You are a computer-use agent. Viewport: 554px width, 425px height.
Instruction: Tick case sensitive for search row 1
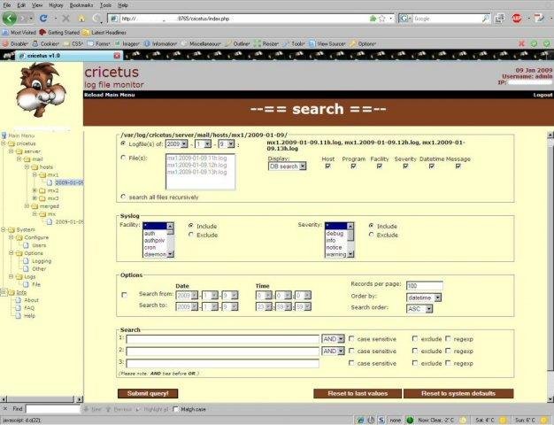coord(351,339)
